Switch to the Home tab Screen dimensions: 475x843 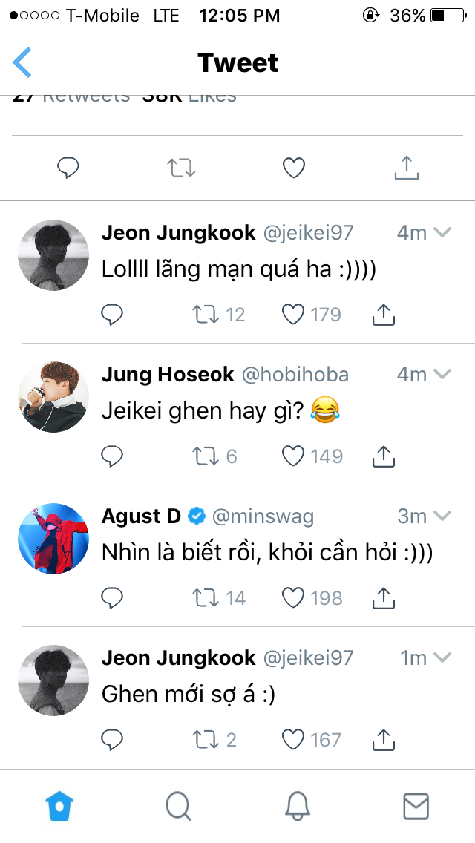coord(59,806)
